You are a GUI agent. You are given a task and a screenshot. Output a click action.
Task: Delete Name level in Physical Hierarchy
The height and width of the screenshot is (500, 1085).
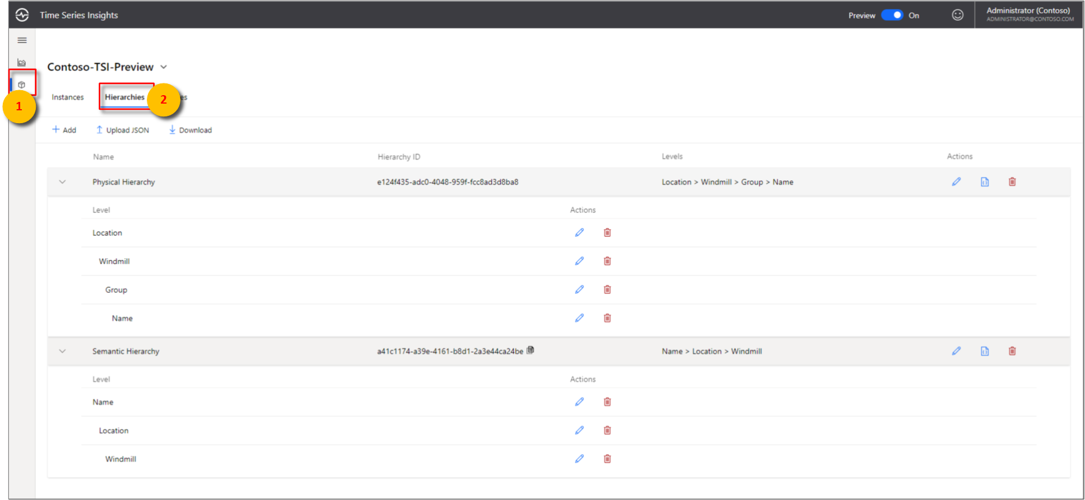point(608,318)
